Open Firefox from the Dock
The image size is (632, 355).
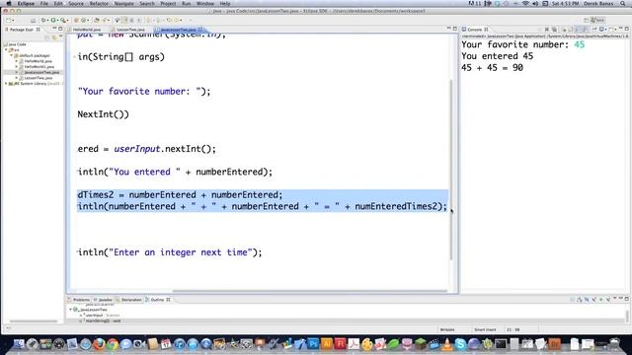click(x=99, y=344)
